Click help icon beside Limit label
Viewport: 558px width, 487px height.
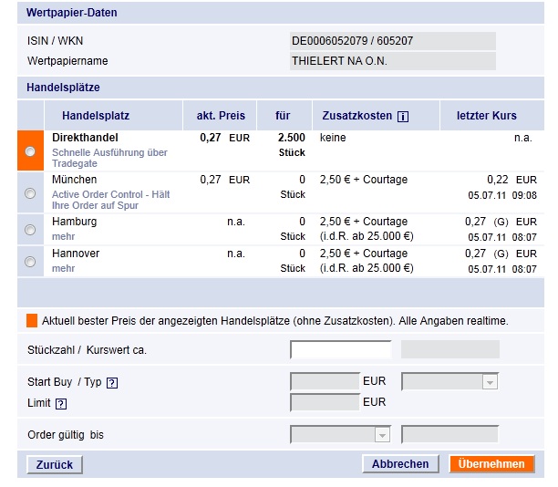tap(60, 403)
